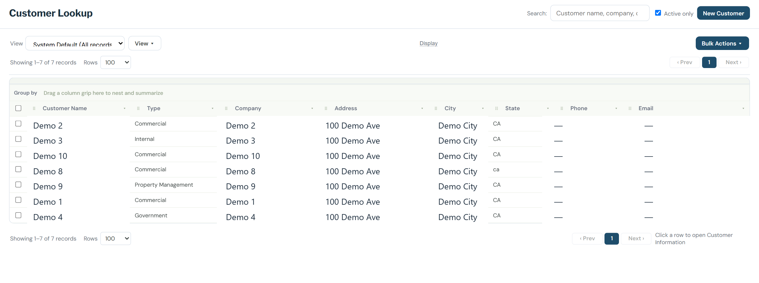Open the Customer Name column menu arrow
759x283 pixels.
124,109
